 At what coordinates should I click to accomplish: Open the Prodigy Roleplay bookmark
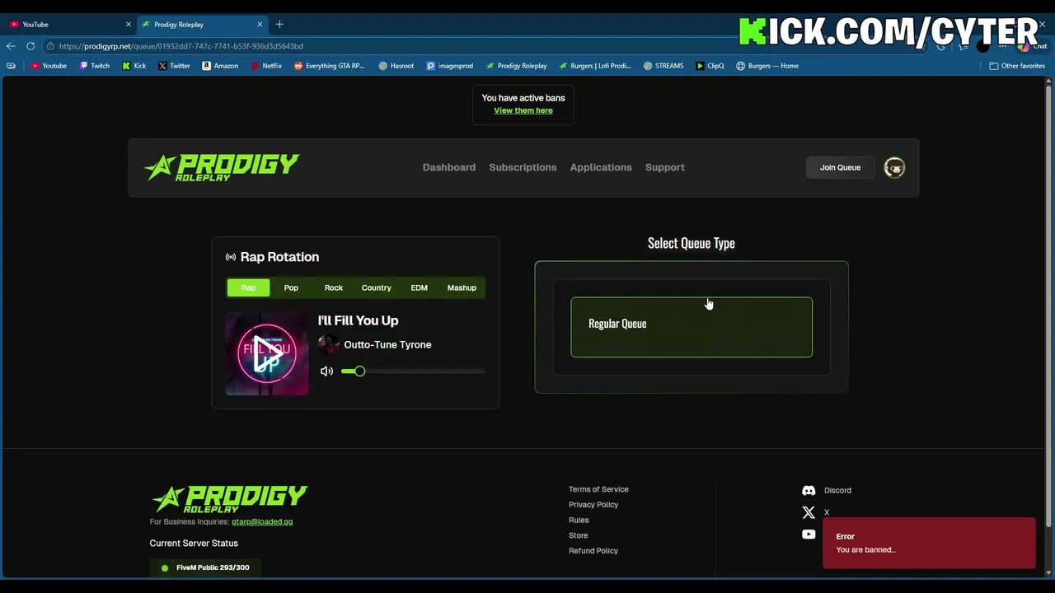[x=517, y=66]
